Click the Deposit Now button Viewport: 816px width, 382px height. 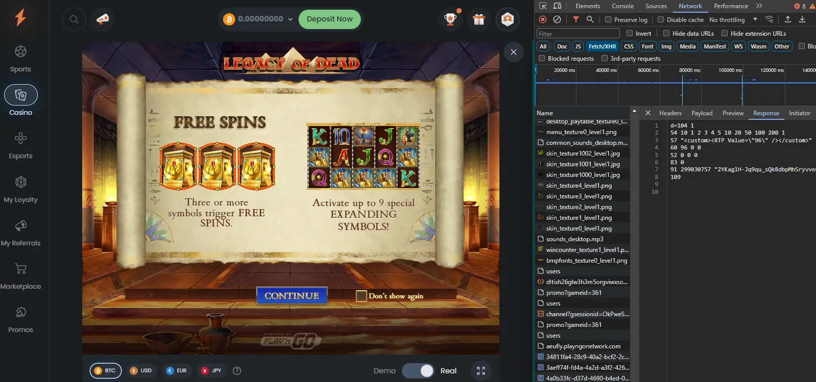(x=330, y=19)
